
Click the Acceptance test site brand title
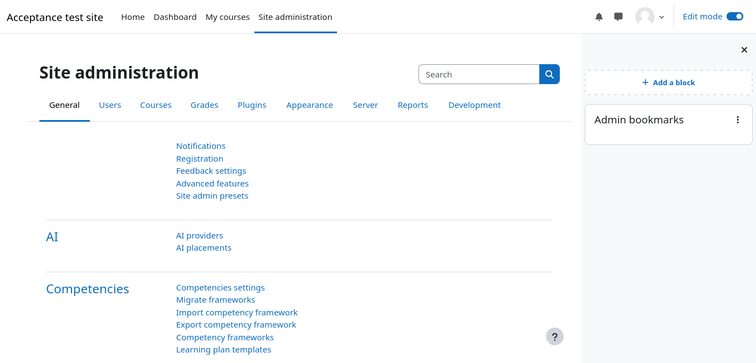55,17
